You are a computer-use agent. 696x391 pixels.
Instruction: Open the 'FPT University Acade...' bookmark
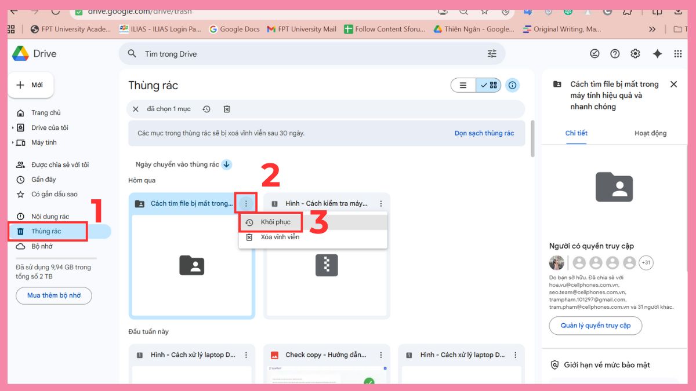point(70,29)
